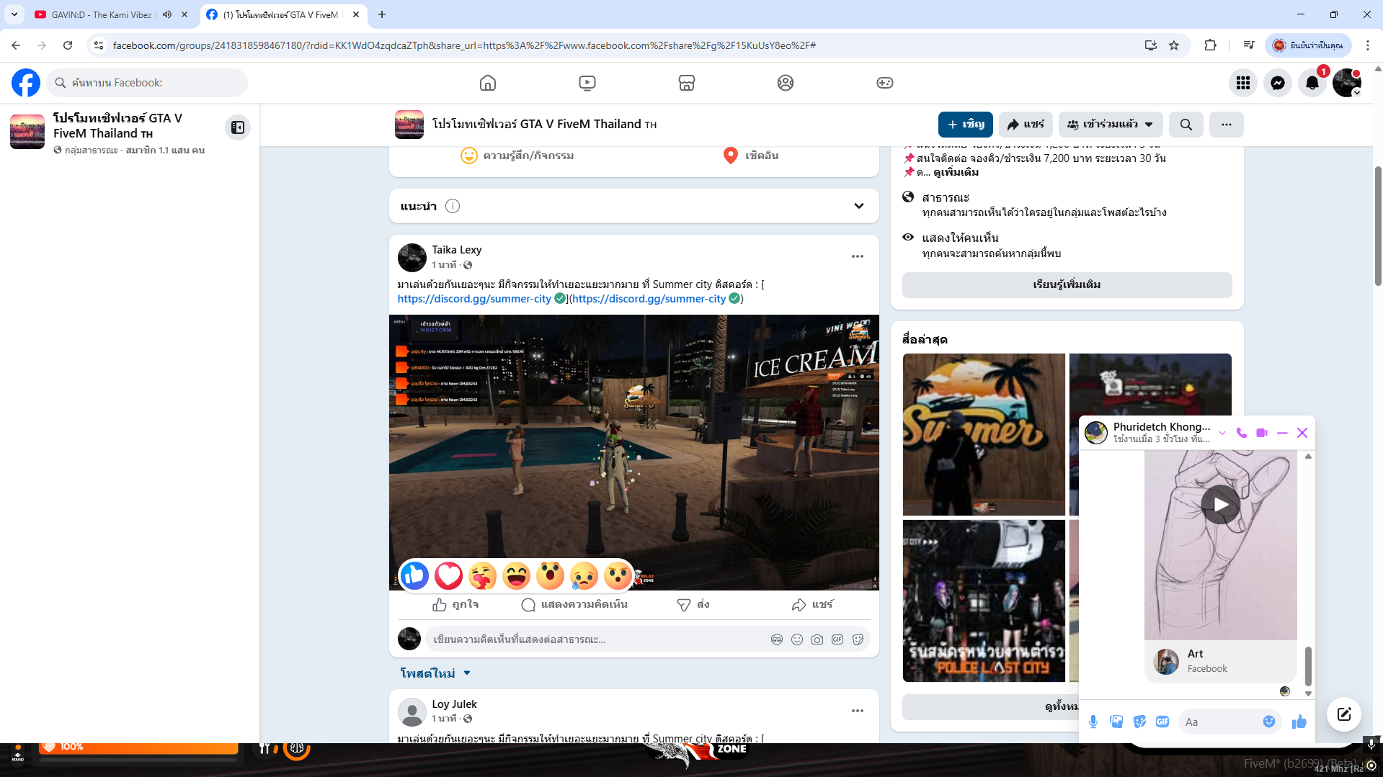Open the first discord.gg/summer-city link
The width and height of the screenshot is (1383, 777).
473,299
